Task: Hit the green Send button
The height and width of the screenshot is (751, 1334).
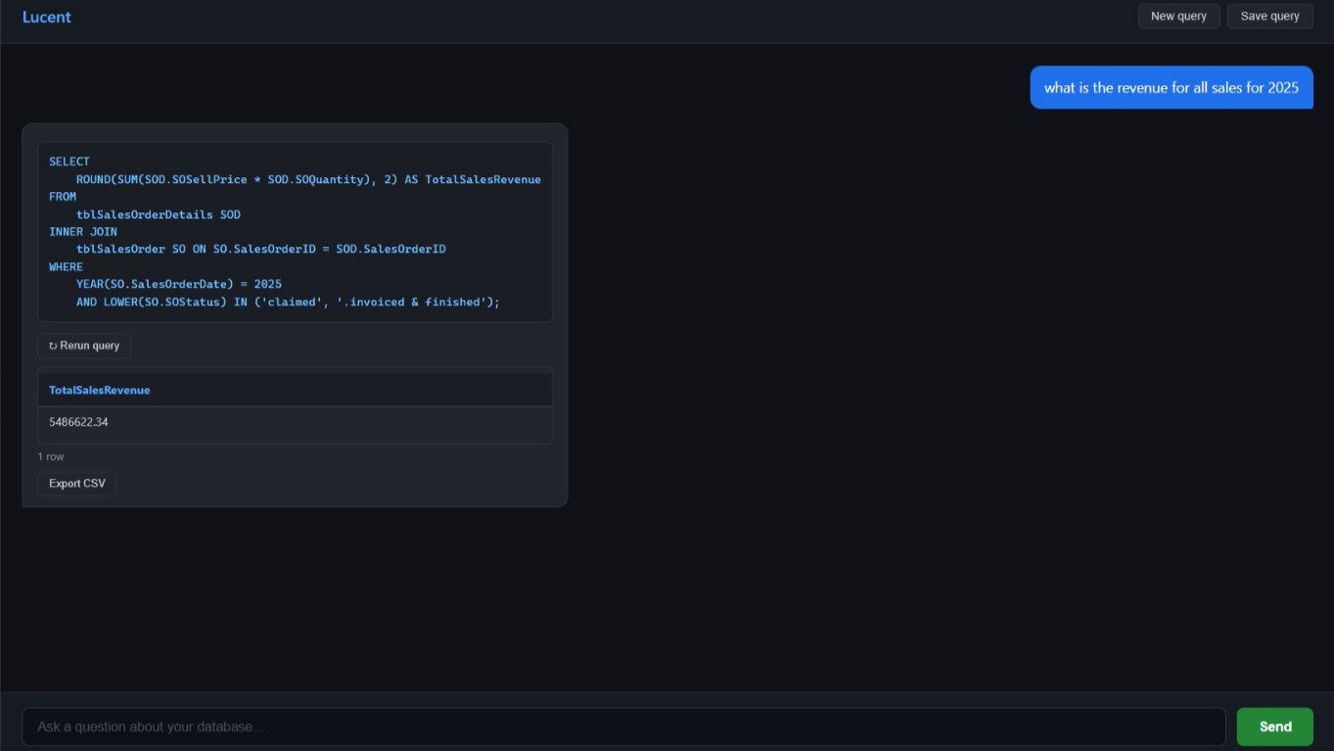Action: (x=1274, y=727)
